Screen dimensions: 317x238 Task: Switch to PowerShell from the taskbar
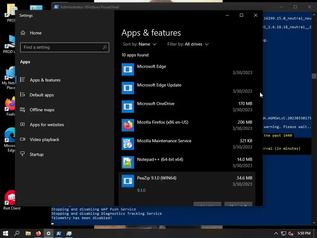[x=59, y=233]
